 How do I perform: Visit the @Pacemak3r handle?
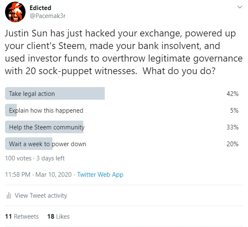47,16
